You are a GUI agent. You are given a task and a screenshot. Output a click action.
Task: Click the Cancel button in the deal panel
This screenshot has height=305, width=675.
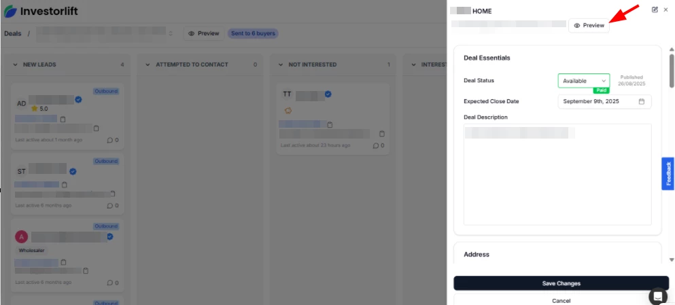point(561,300)
